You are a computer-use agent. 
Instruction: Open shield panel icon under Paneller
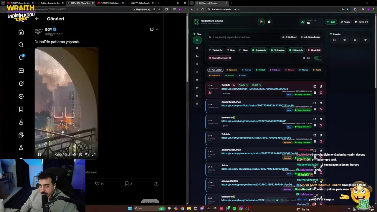pos(345,40)
